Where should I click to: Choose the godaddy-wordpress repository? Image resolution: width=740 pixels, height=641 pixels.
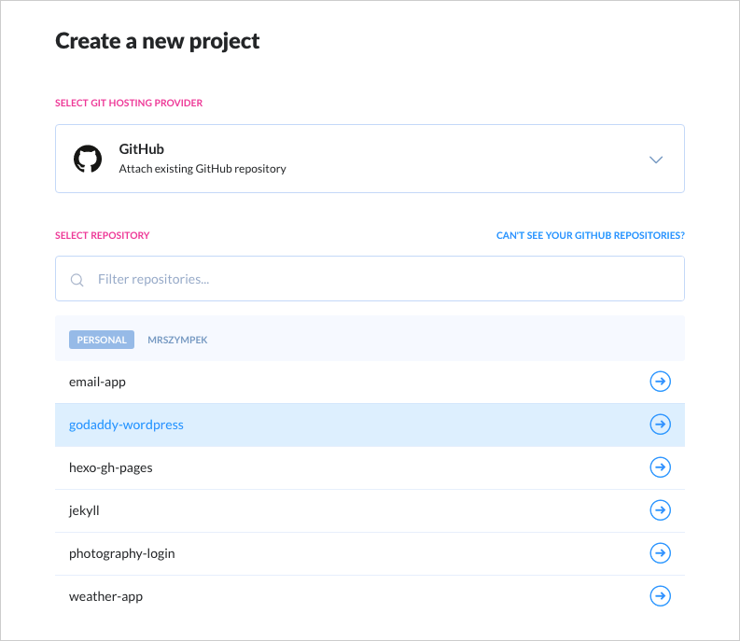pos(126,425)
